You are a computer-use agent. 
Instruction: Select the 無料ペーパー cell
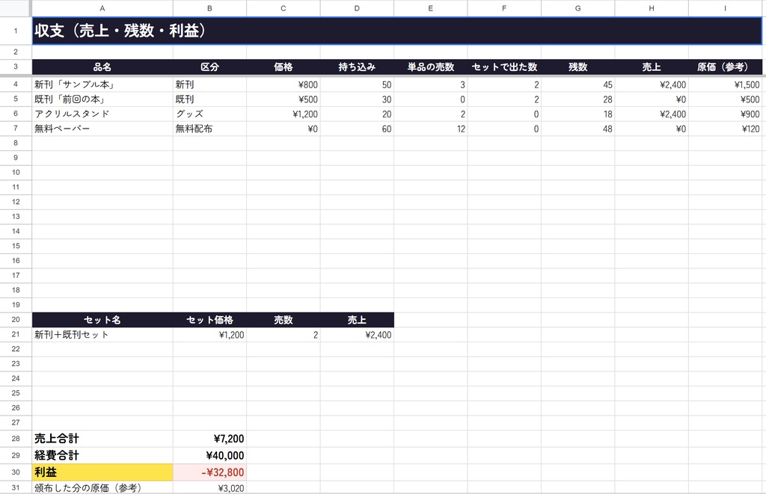pyautogui.click(x=102, y=129)
